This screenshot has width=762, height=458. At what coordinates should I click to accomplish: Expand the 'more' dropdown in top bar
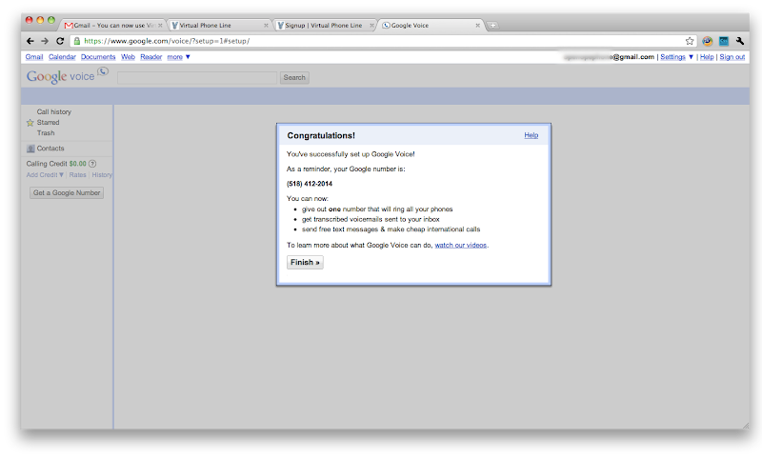pyautogui.click(x=178, y=57)
